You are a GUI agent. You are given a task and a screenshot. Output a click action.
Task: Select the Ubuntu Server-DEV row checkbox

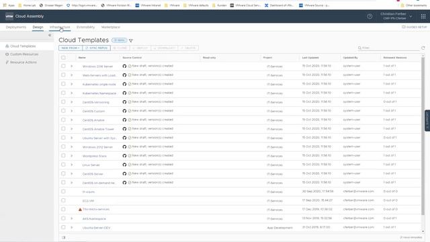click(x=63, y=227)
